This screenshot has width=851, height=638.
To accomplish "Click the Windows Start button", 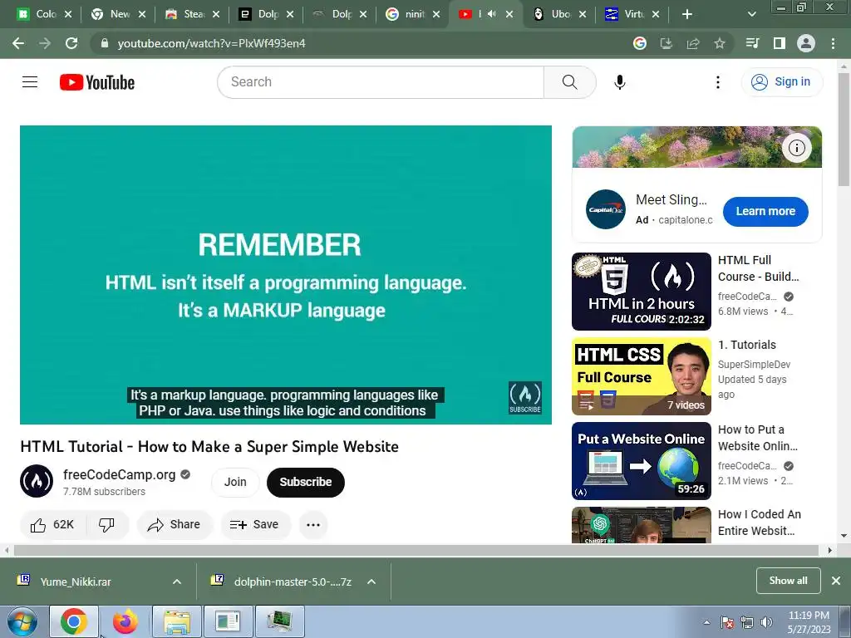I will [22, 621].
